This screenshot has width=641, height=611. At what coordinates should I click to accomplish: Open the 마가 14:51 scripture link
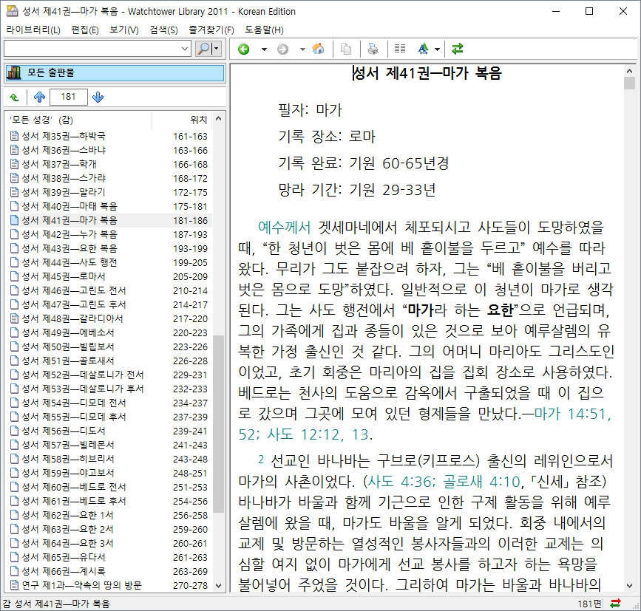tap(572, 414)
